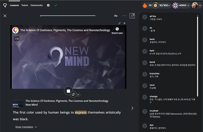The width and height of the screenshot is (203, 132).
Task: Expand the 40852 language dropdown
Action: (x=188, y=5)
